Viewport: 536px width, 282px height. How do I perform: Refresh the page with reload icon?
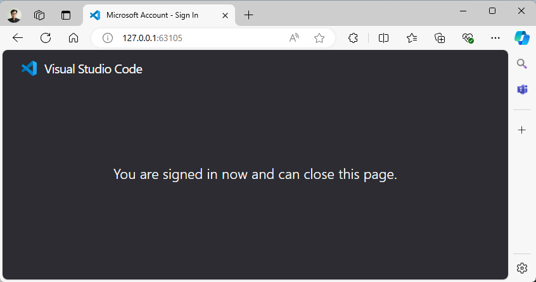click(46, 38)
